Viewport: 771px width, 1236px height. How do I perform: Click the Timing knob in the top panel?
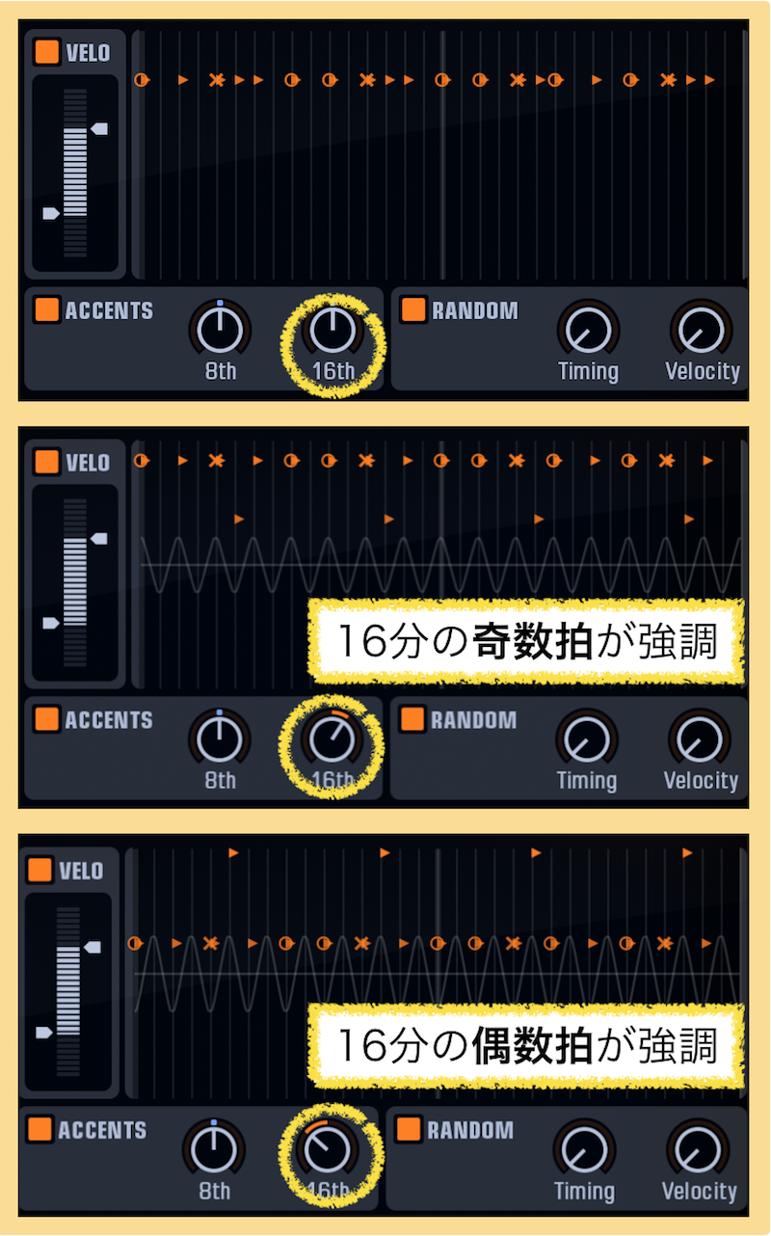[x=588, y=330]
